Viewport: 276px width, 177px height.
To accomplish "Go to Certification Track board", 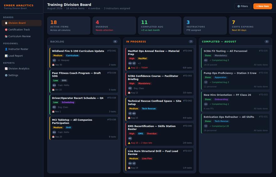I will tap(21, 30).
